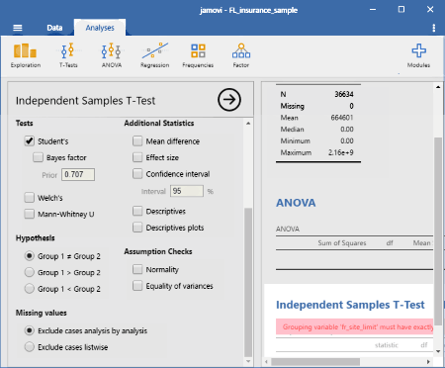This screenshot has height=368, width=445.
Task: Select the Group 1 < Group 2 hypothesis
Action: 30,289
